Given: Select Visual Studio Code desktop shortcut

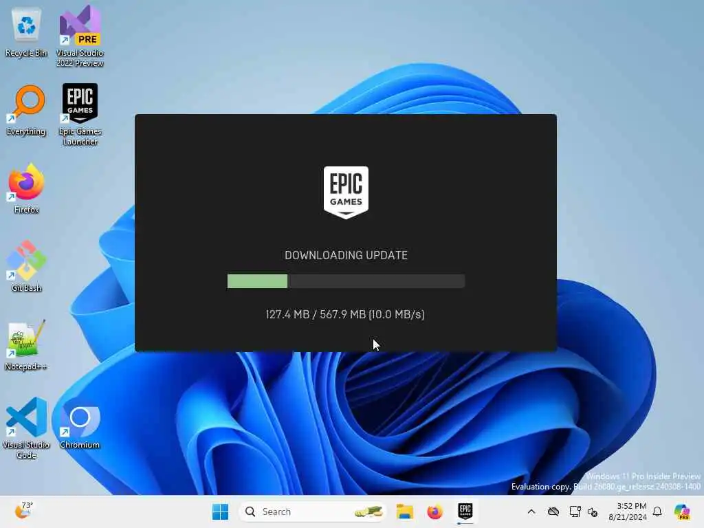Looking at the screenshot, I should [26, 428].
